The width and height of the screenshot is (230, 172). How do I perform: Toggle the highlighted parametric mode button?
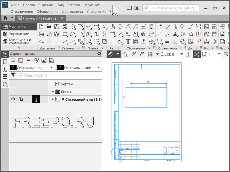tap(197, 54)
